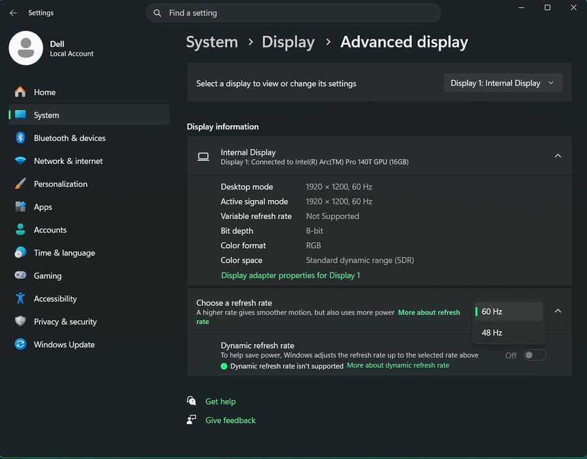Screen dimensions: 587x459
Task: Click the Privacy shield icon
Action: (x=20, y=321)
